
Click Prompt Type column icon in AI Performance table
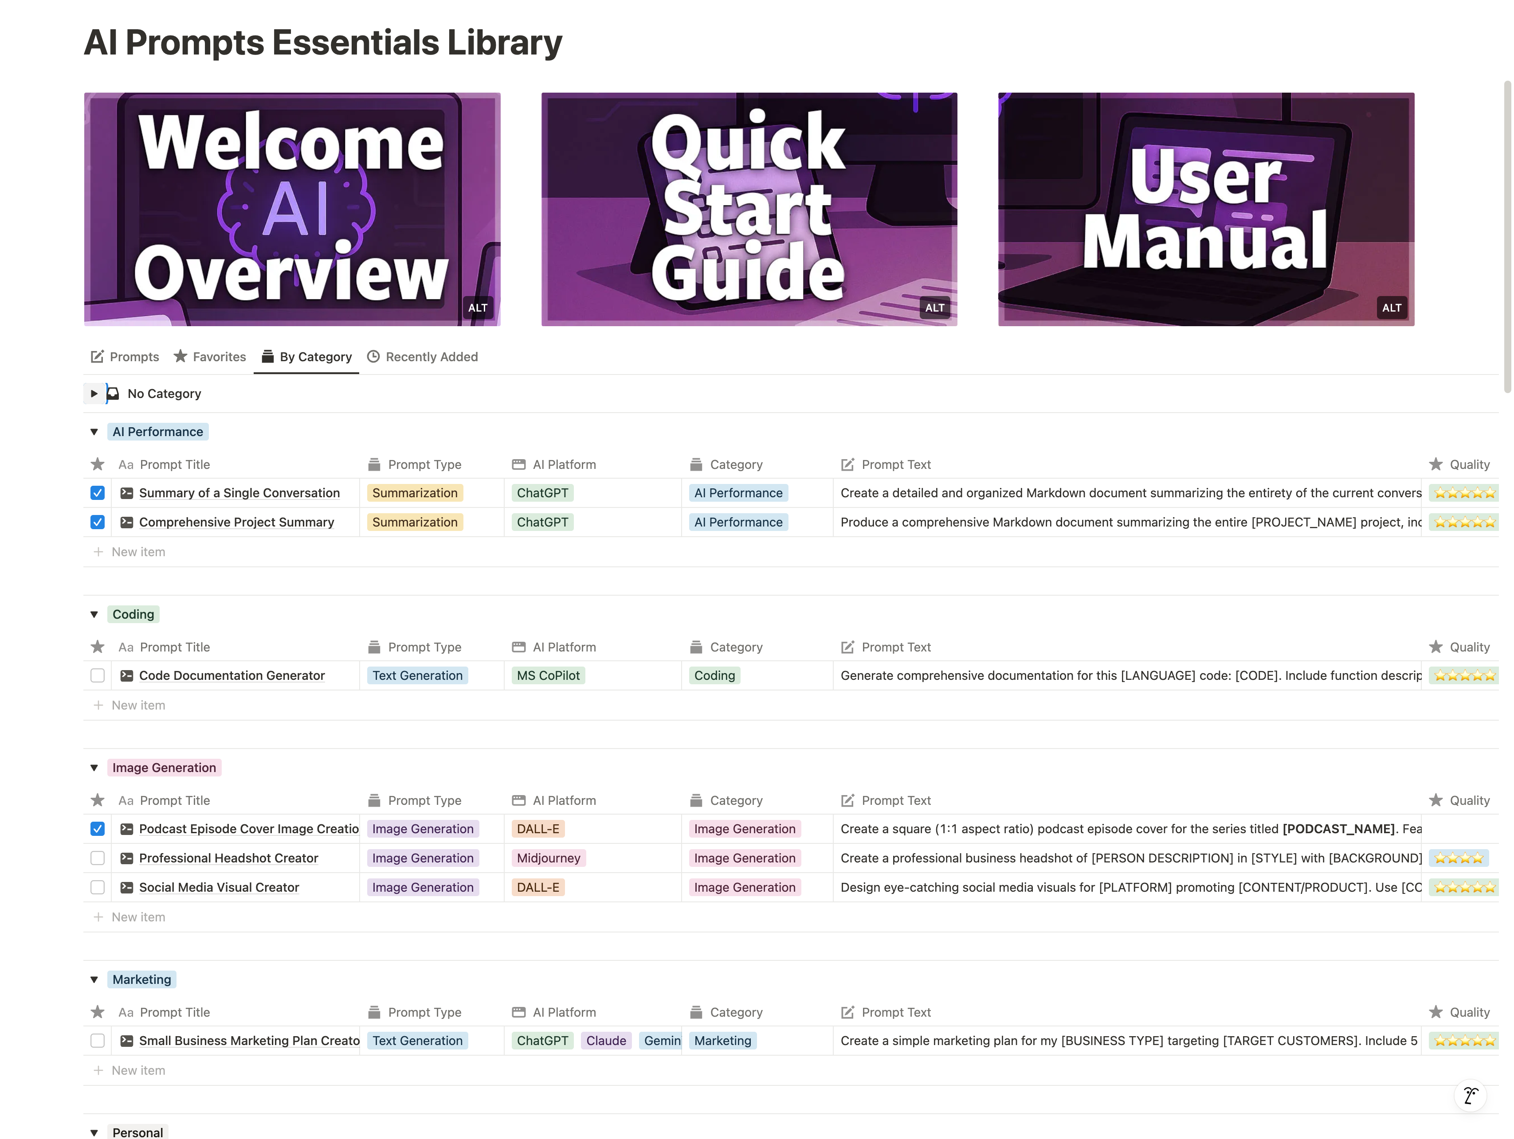tap(374, 464)
